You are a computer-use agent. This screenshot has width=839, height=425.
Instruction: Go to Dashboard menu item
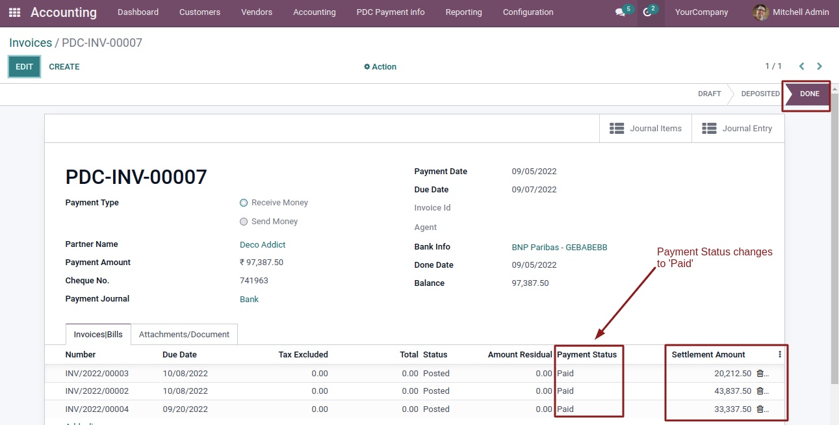pyautogui.click(x=138, y=12)
